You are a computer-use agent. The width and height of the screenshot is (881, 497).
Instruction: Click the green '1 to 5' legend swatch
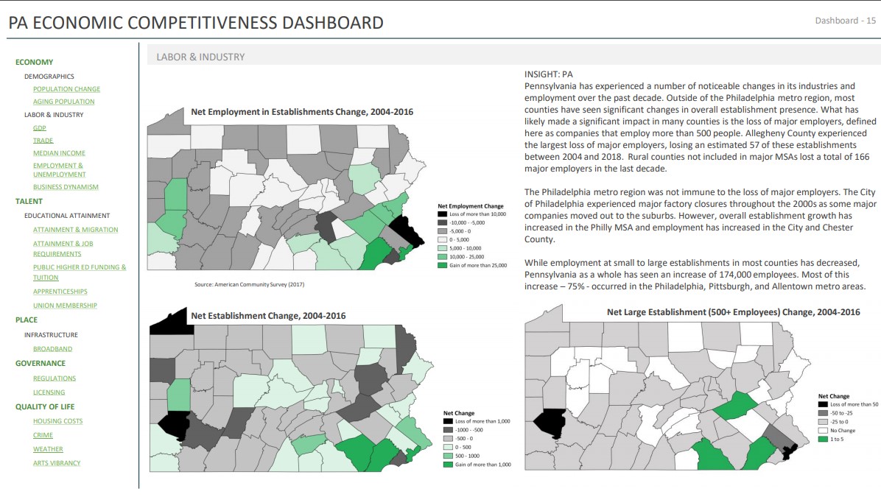click(823, 439)
